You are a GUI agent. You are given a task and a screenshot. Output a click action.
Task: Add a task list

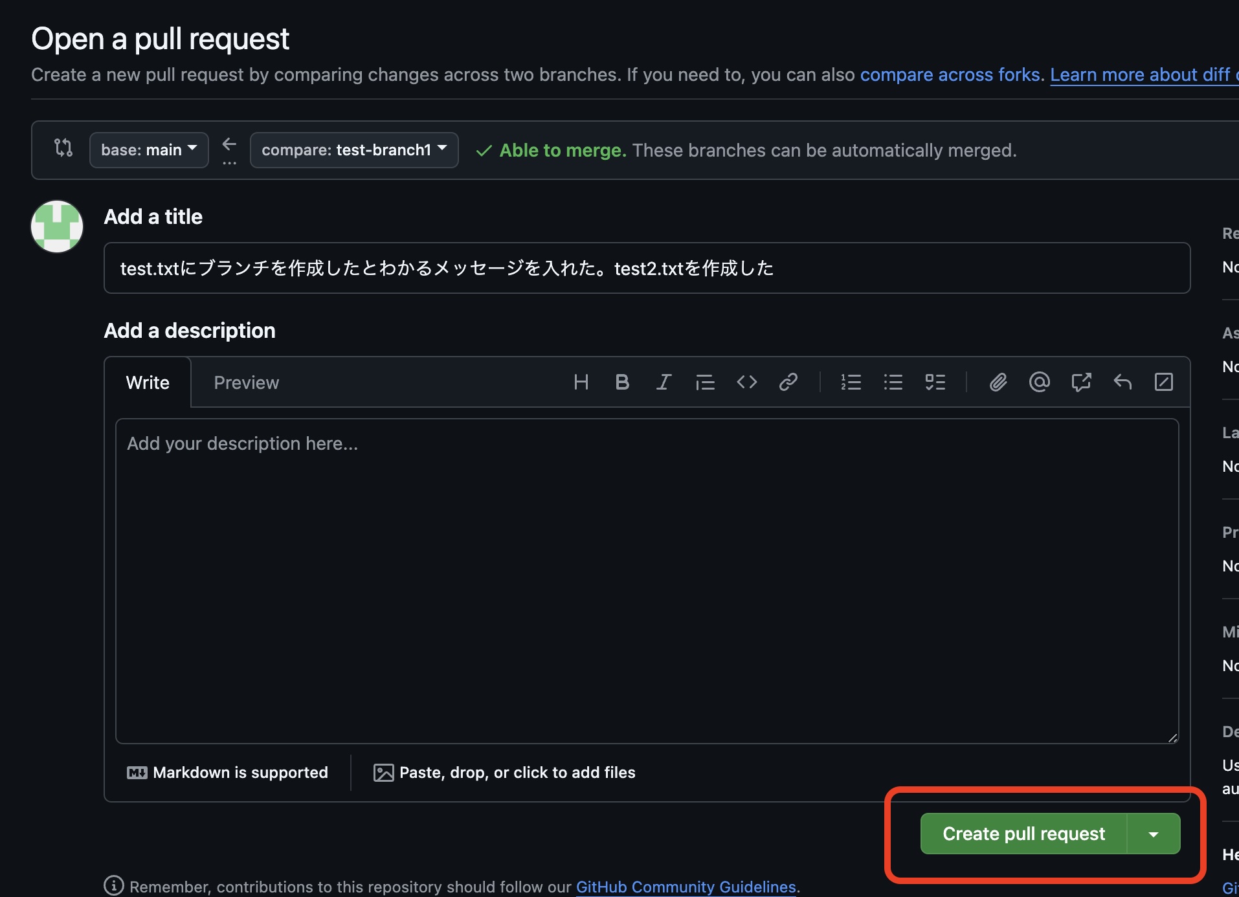point(936,382)
